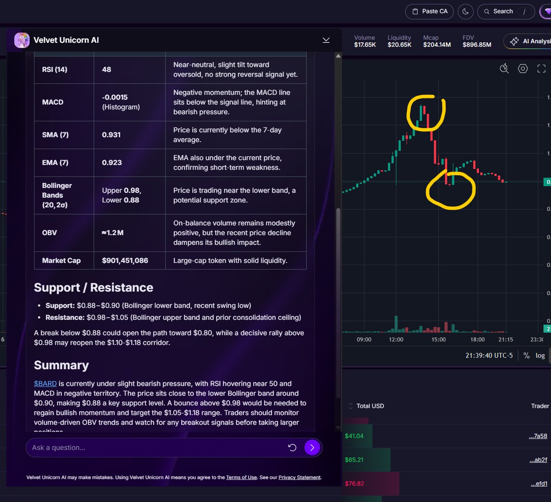Click the SMA (7) row label
Screen dimensions: 551x502
pos(55,135)
